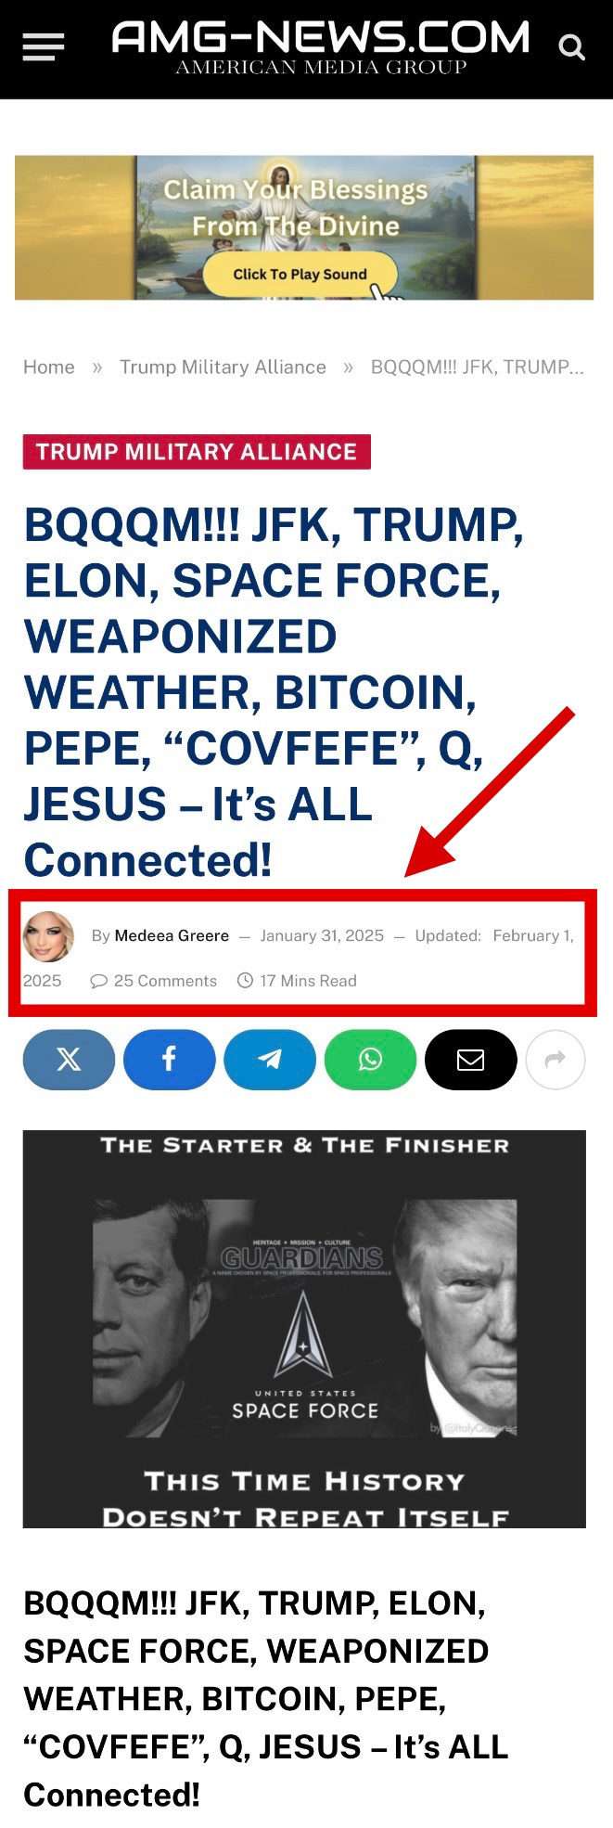
Task: Open author Medeea Greere's profile
Action: click(172, 935)
